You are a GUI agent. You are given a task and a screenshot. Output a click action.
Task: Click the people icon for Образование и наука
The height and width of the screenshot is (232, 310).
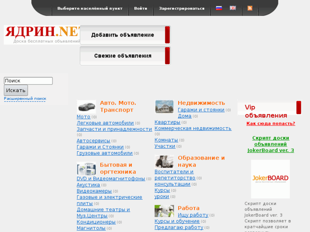pyautogui.click(x=164, y=161)
